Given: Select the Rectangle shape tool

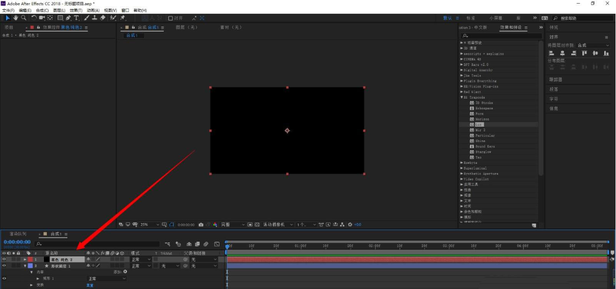Looking at the screenshot, I should (x=60, y=18).
